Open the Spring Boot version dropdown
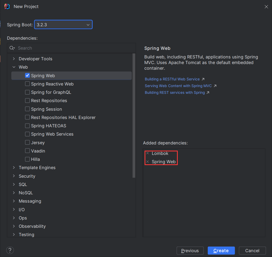 click(x=63, y=25)
